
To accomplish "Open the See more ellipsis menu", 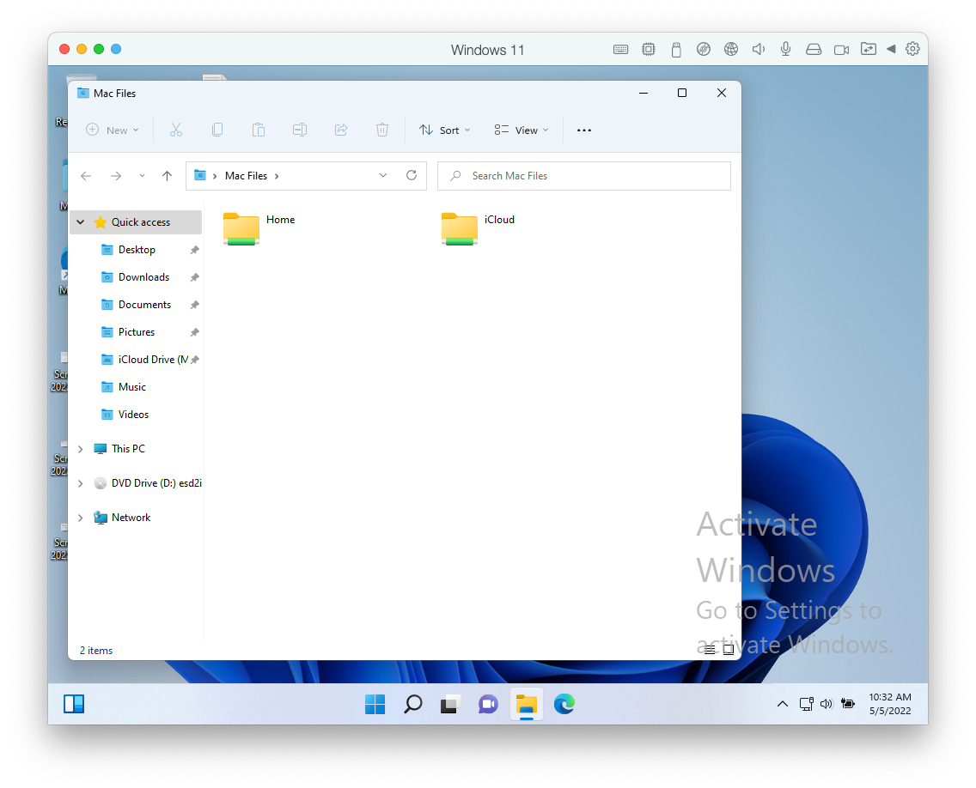I will pyautogui.click(x=584, y=130).
